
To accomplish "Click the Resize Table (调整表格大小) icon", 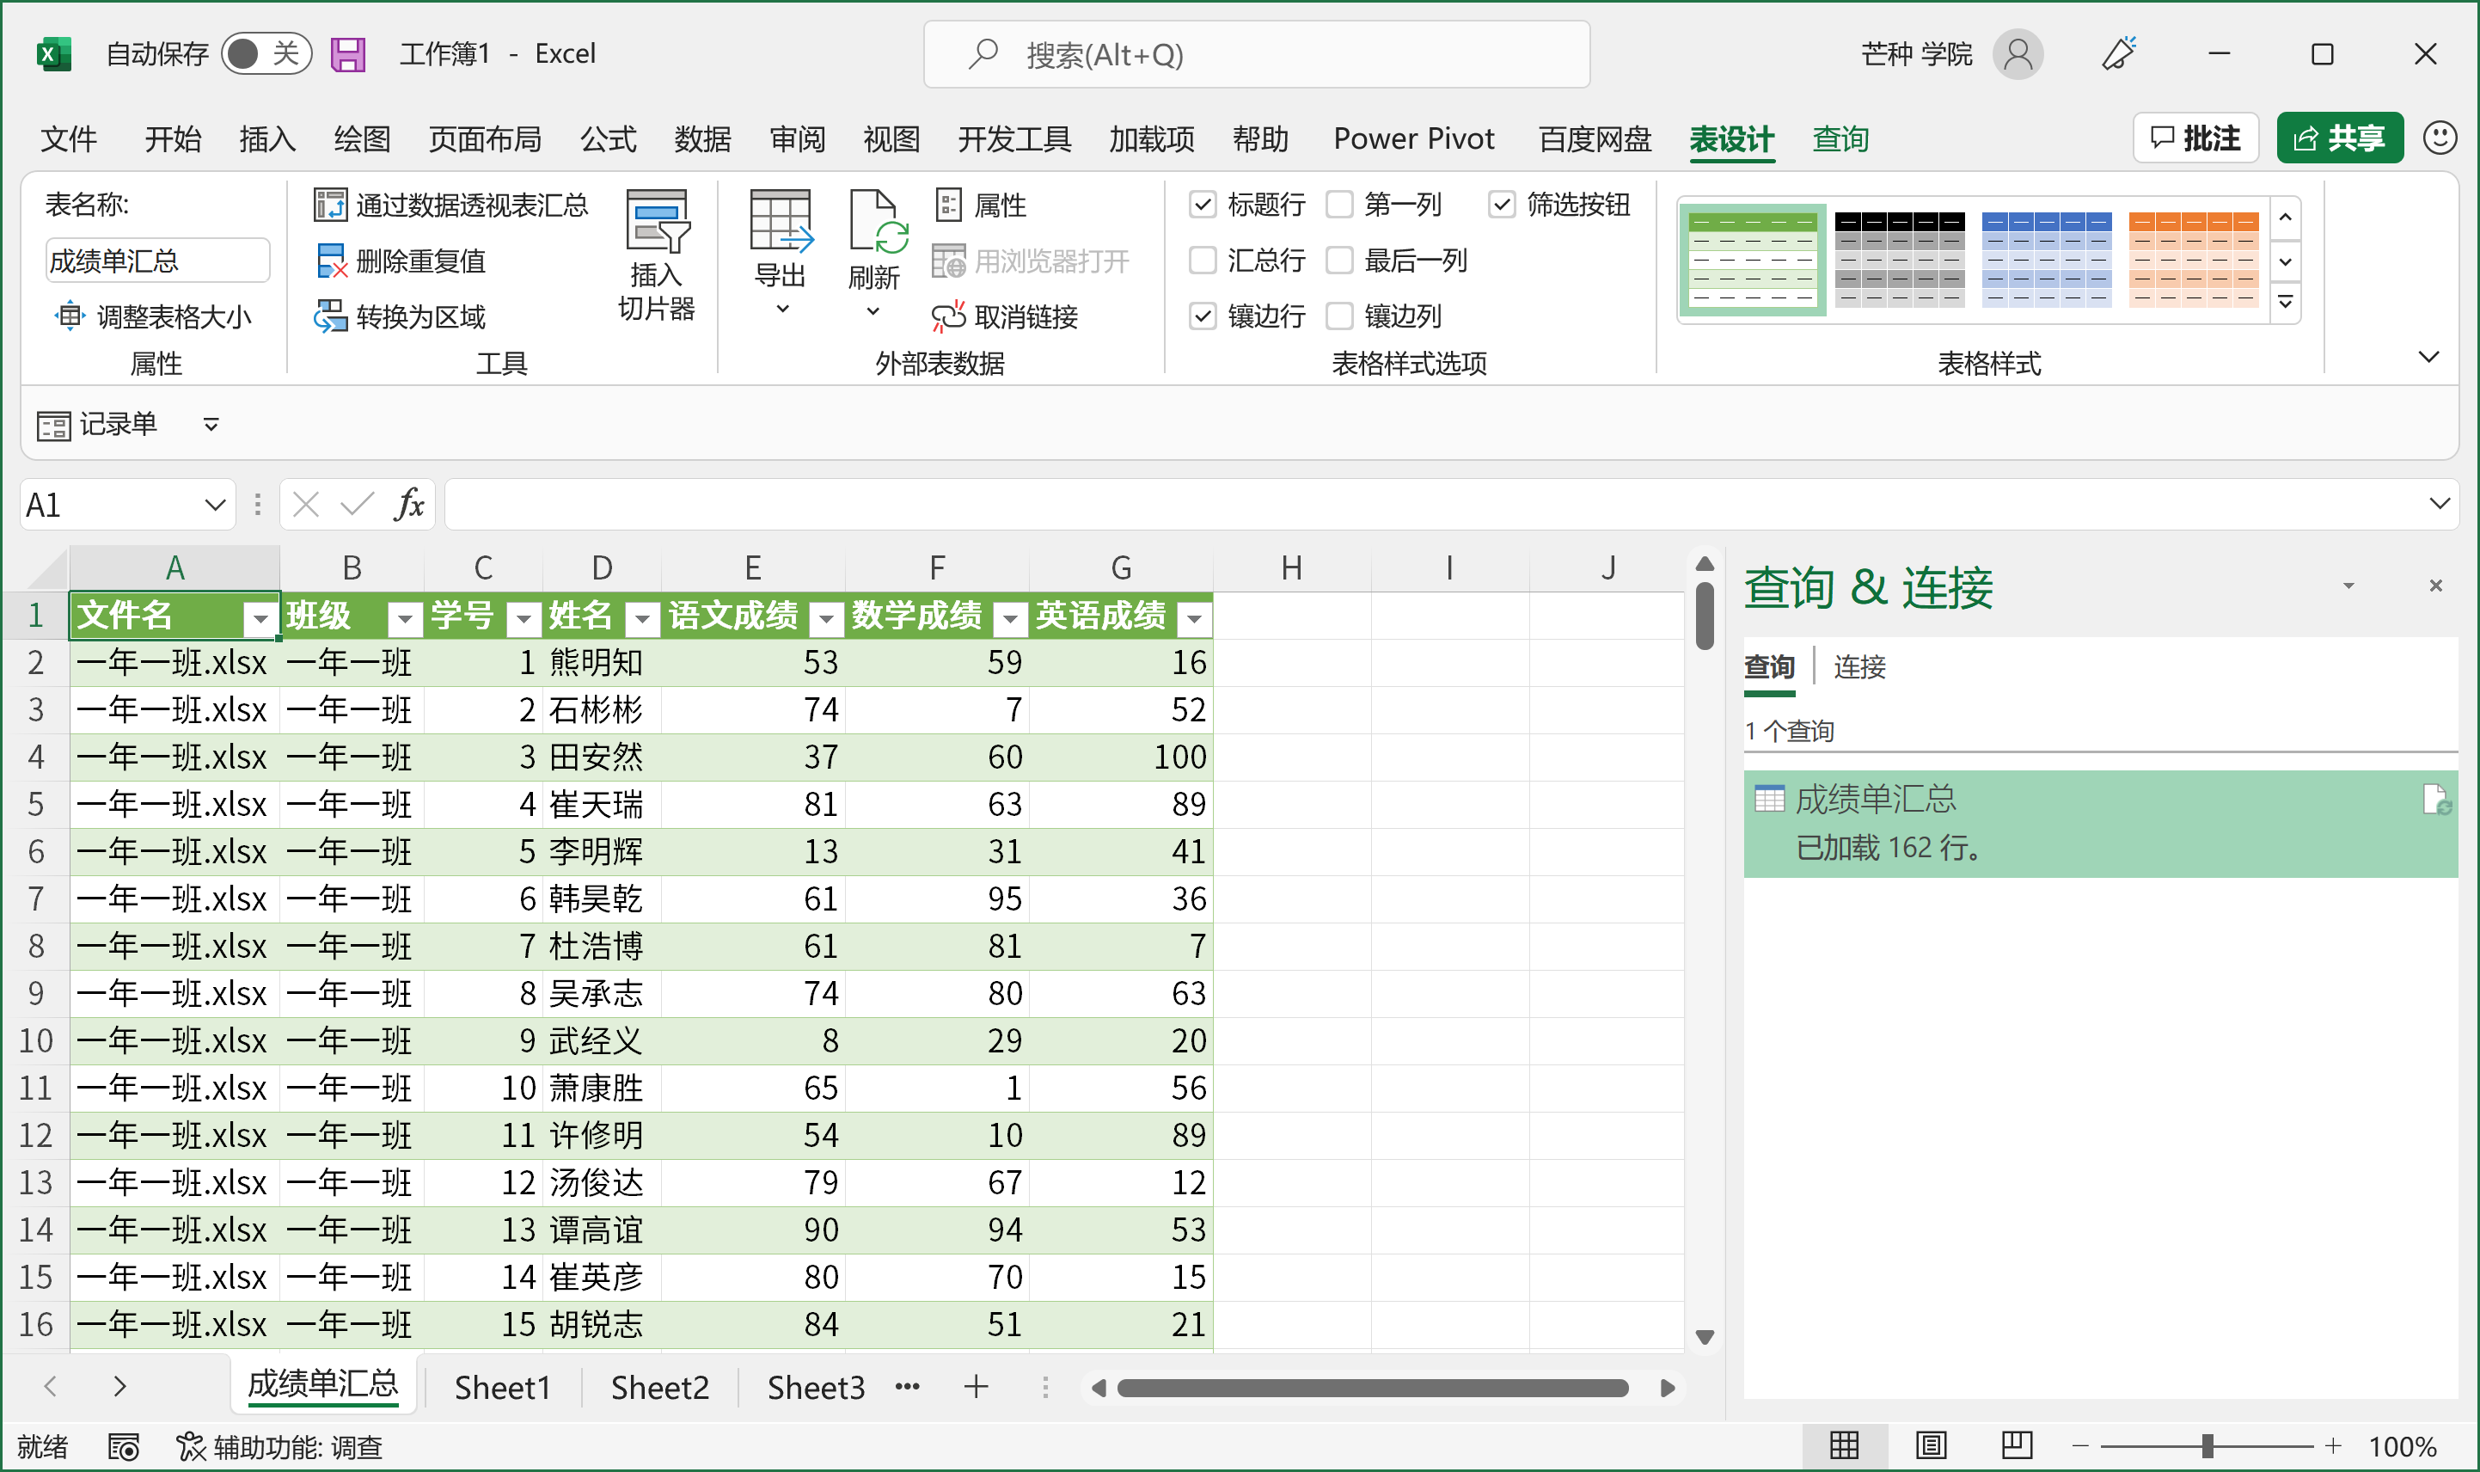I will (70, 316).
